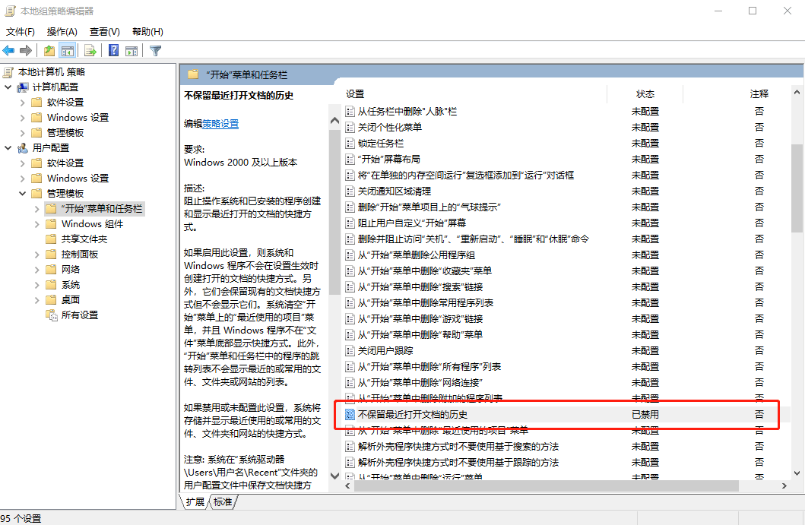
Task: Expand 管理模板 under 计算机配置
Action: click(22, 133)
